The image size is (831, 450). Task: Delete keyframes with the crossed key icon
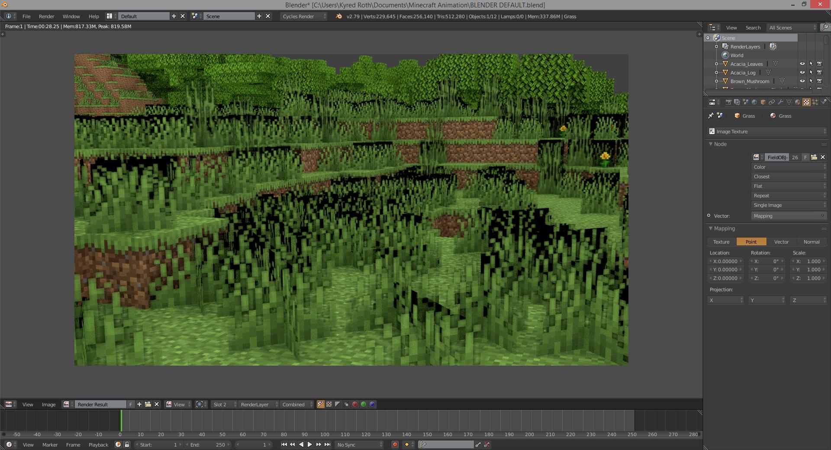click(x=487, y=444)
